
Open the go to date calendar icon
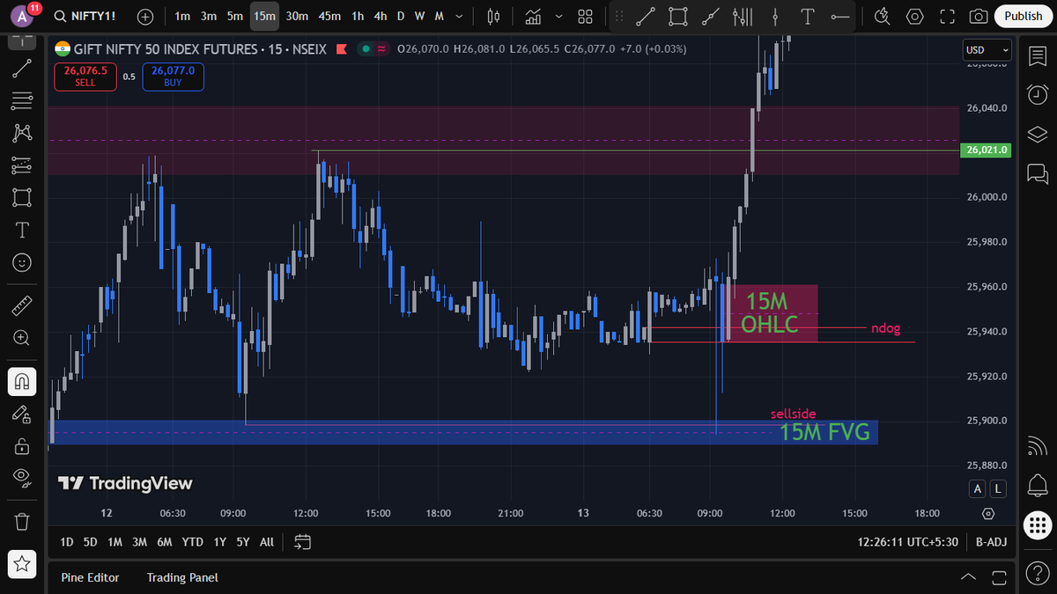(302, 542)
